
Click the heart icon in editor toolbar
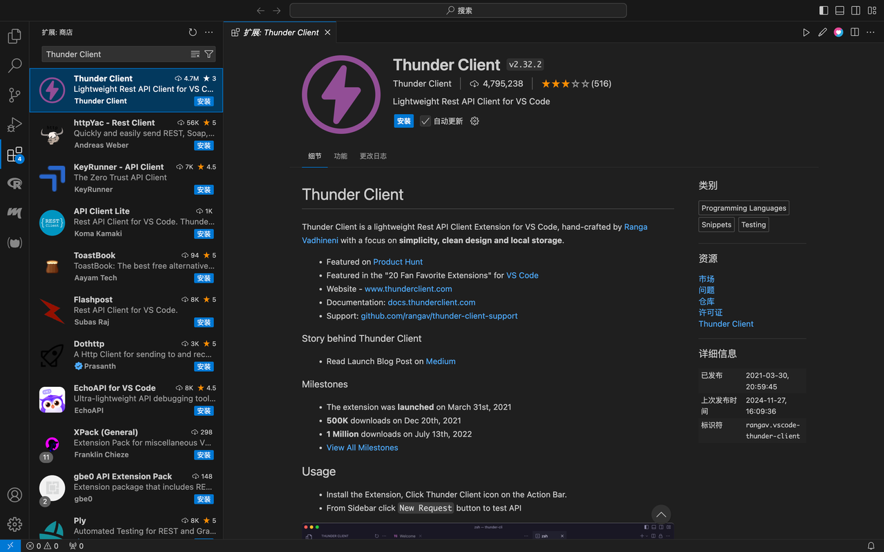point(838,32)
